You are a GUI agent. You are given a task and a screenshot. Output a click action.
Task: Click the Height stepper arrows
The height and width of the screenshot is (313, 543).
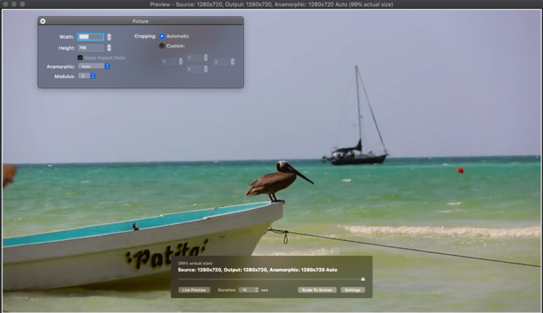tap(109, 48)
